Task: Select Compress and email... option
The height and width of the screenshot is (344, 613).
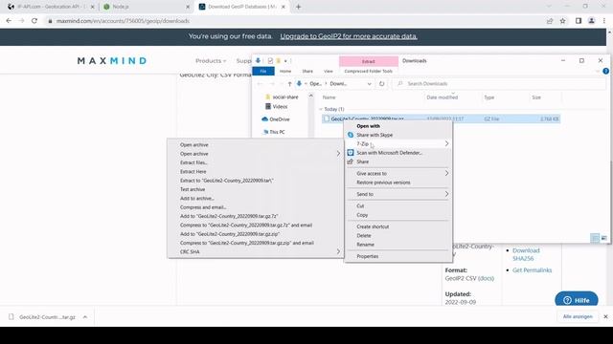Action: click(x=203, y=207)
